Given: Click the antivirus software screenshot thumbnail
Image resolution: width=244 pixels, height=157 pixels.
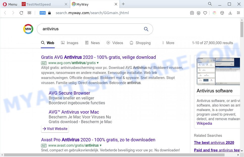Looking at the screenshot, I should pyautogui.click(x=218, y=71).
